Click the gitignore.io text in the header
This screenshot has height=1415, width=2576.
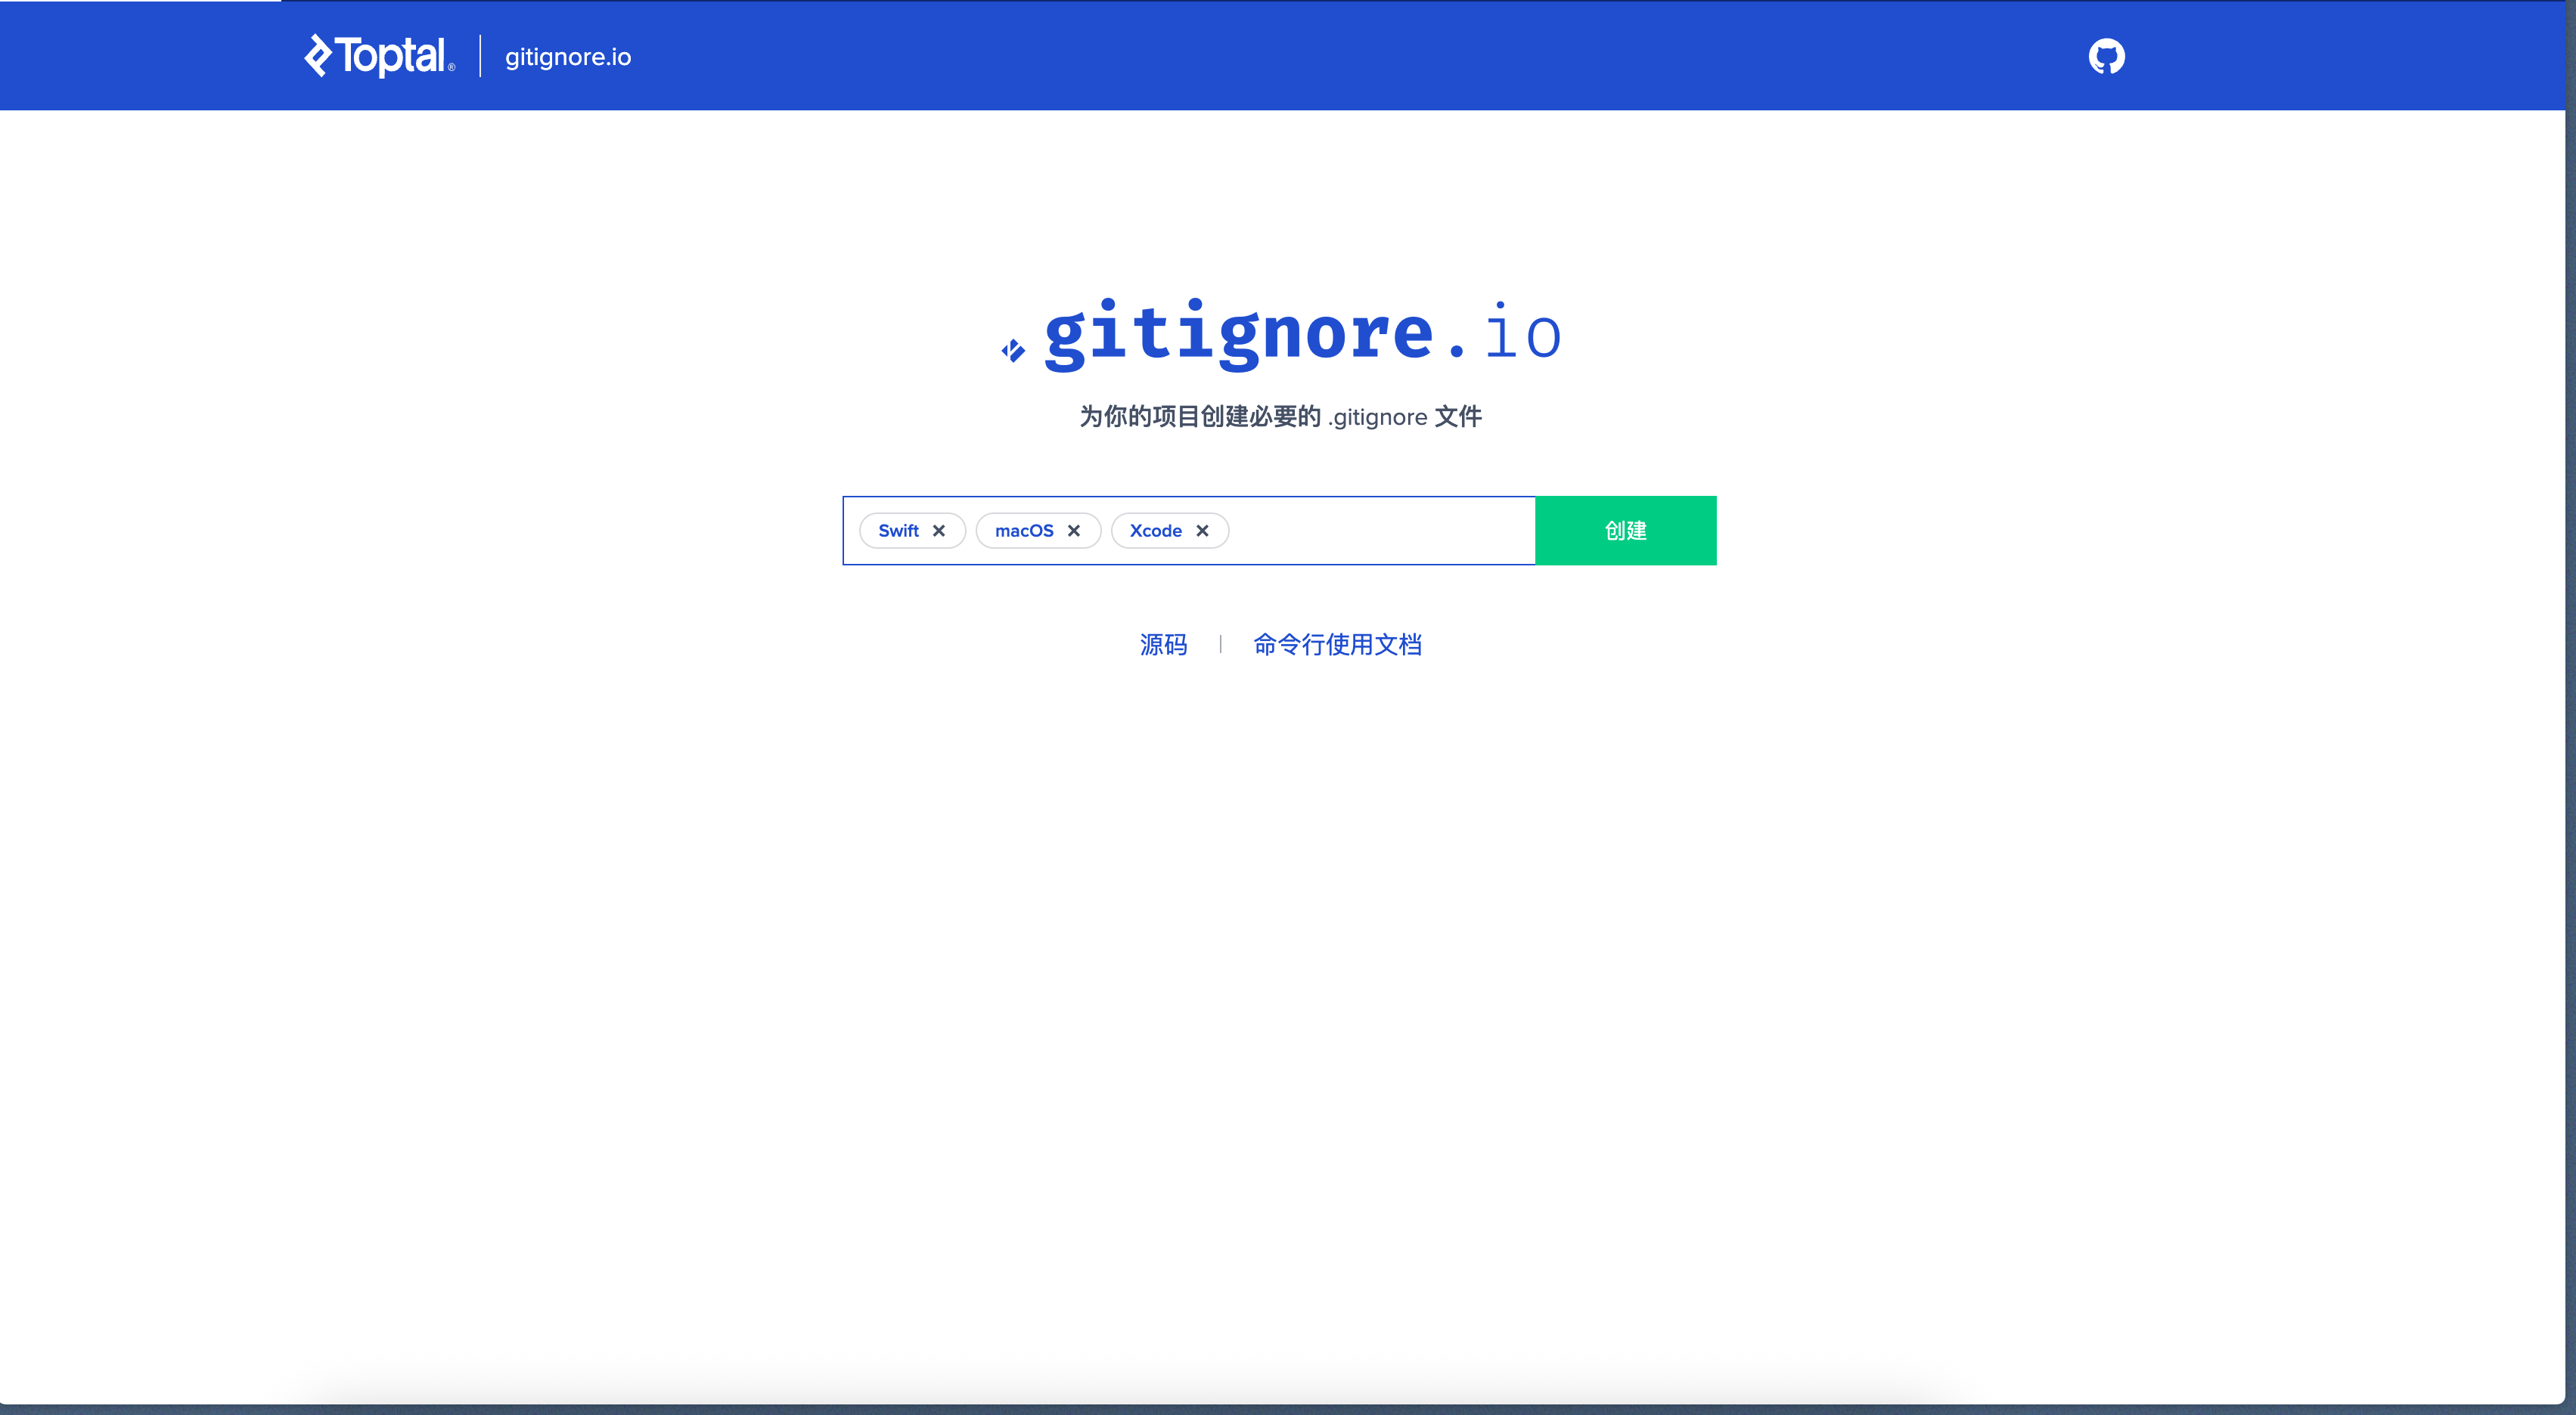pyautogui.click(x=567, y=57)
